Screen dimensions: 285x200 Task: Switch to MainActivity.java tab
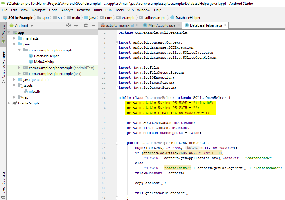161,25
